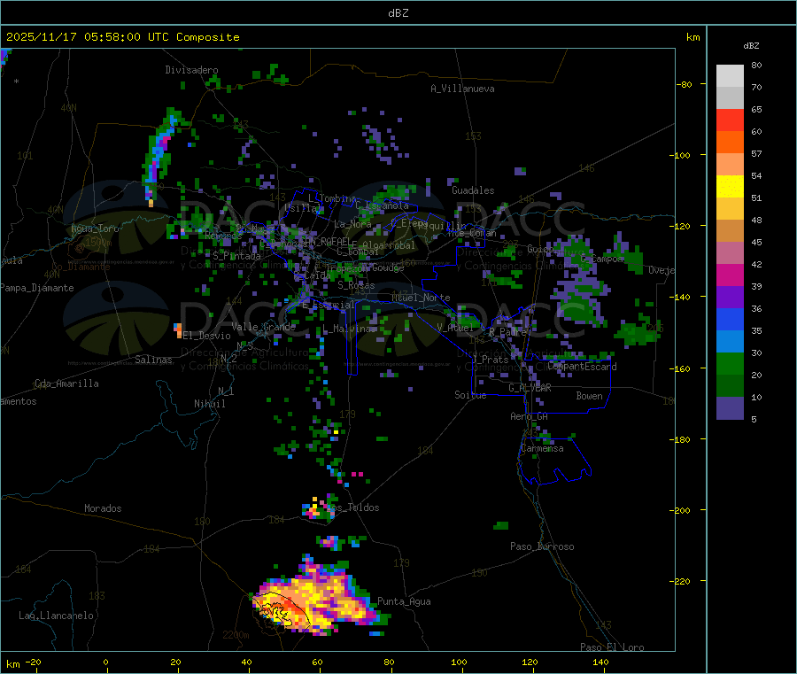Click the Guadales location label
The width and height of the screenshot is (797, 674).
[x=473, y=190]
